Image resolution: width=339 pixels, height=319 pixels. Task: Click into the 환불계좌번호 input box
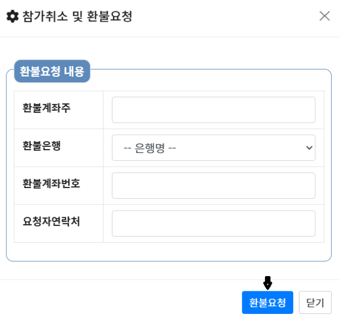pyautogui.click(x=214, y=186)
